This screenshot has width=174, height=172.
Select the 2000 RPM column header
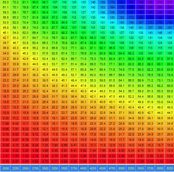tap(6, 168)
